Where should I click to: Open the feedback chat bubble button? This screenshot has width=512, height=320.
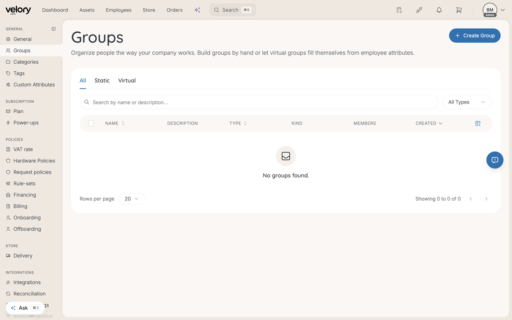coord(495,160)
